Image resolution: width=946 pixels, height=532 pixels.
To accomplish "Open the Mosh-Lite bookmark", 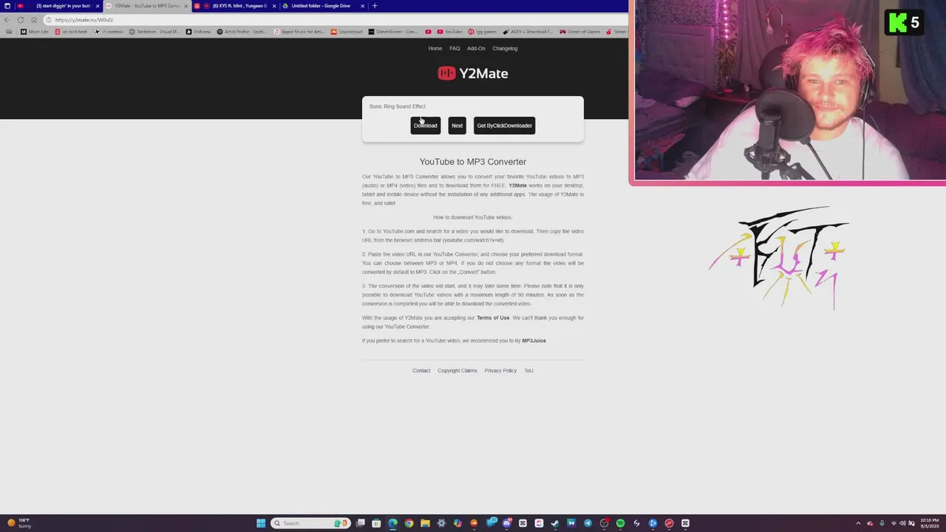I will pyautogui.click(x=35, y=32).
